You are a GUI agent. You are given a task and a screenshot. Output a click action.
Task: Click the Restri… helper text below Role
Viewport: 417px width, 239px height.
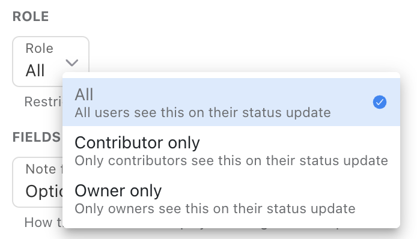point(43,102)
